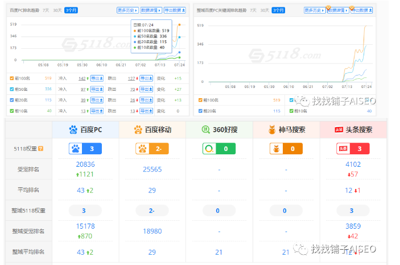Export 跌出 data for 前10名 row
Screen dimensions: 400x265
146,111
